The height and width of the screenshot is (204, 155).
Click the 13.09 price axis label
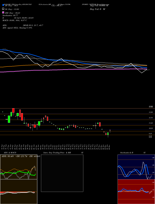pyautogui.click(x=151, y=112)
